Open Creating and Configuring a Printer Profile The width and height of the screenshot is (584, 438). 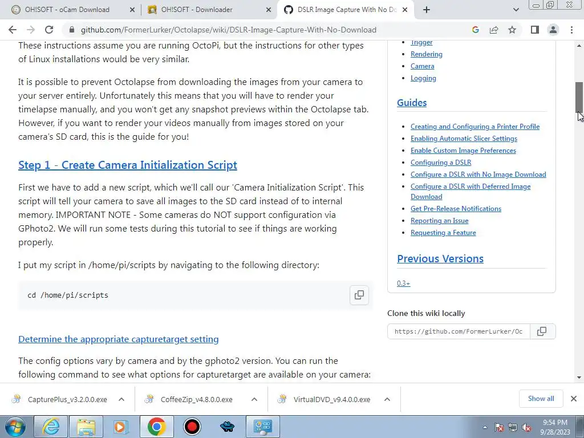click(x=475, y=127)
